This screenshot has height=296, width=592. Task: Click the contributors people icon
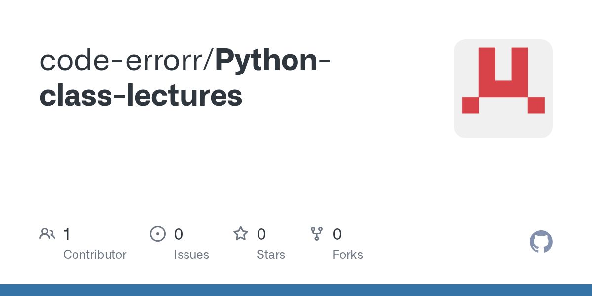click(47, 234)
